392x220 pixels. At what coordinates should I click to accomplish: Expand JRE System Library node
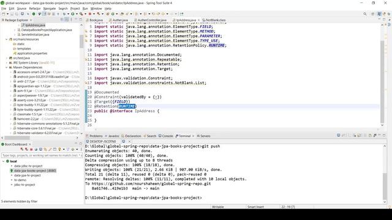[x=7, y=62]
